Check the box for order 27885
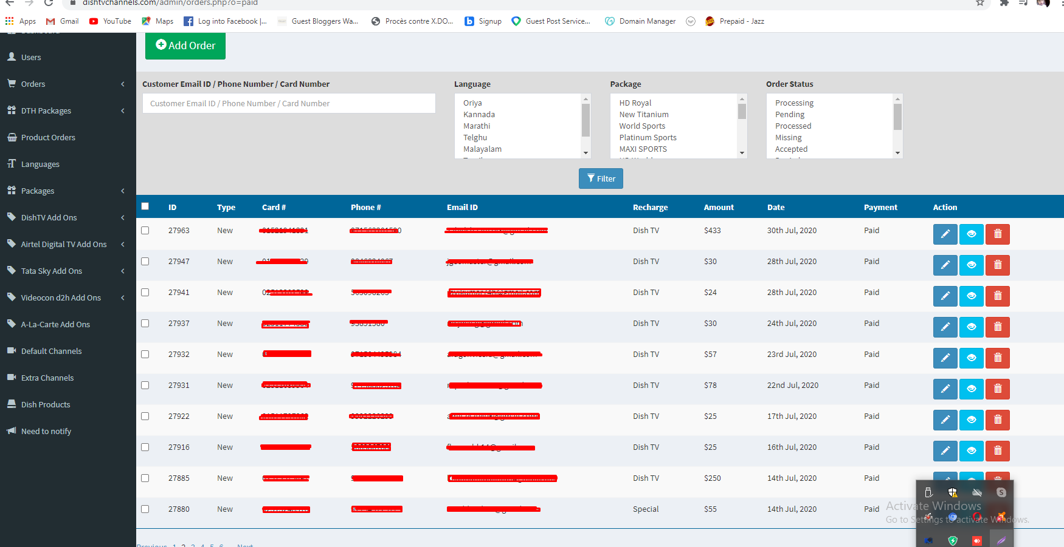This screenshot has width=1064, height=547. (x=145, y=478)
